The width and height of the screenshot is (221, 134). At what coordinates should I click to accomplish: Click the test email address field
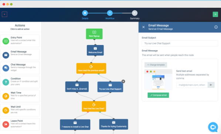(x=192, y=85)
